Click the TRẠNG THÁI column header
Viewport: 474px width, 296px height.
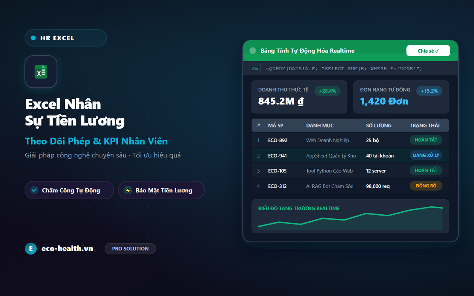tap(425, 126)
